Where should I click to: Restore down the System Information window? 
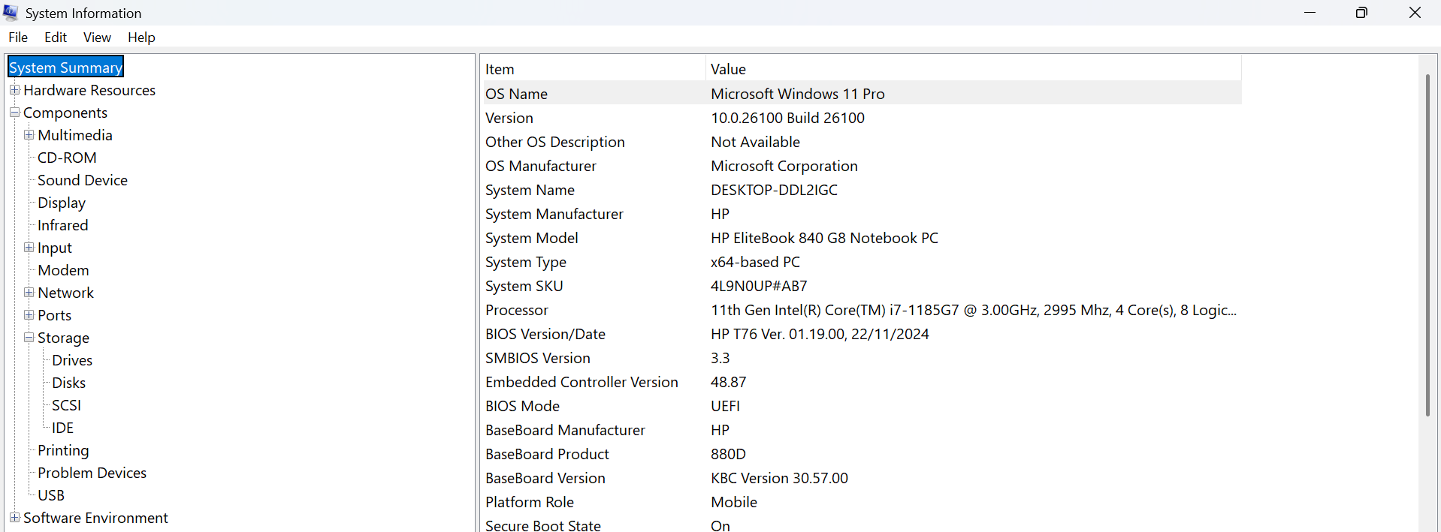click(x=1361, y=13)
